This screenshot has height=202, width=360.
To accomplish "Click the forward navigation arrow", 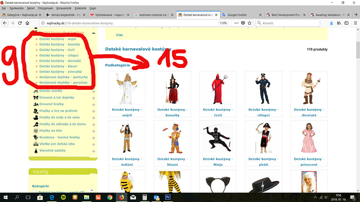I will tap(12, 23).
